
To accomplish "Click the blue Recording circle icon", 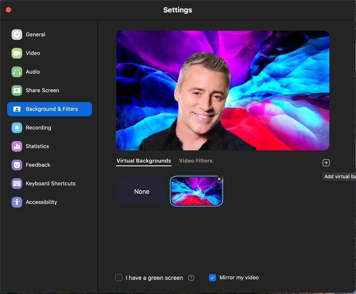I will 17,128.
